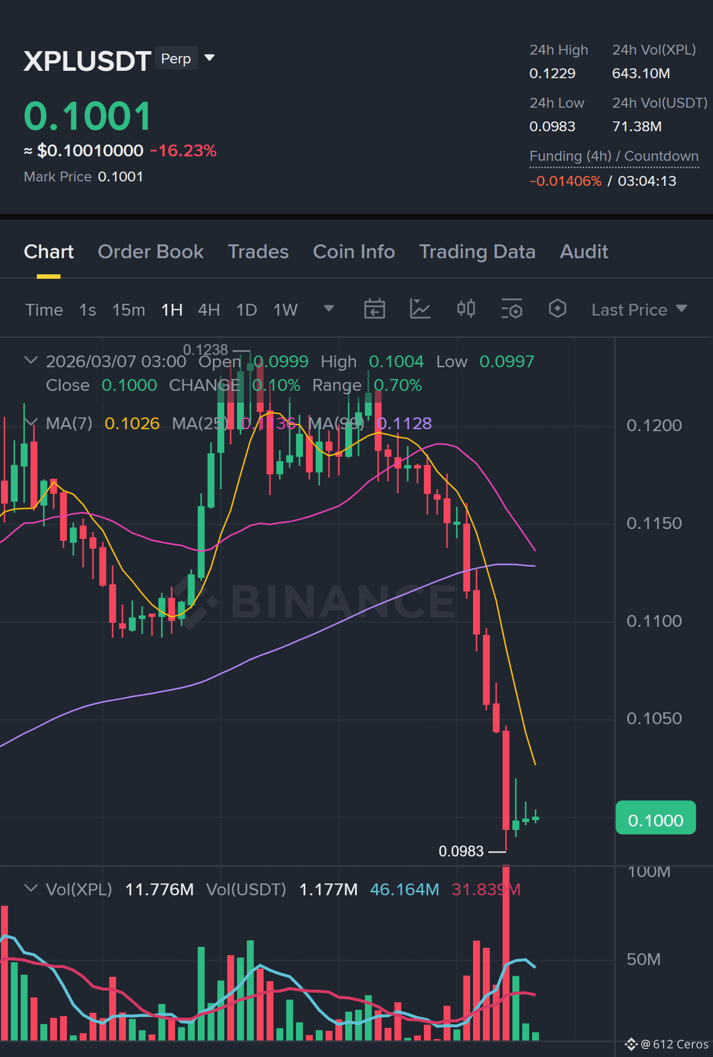Collapse the MA indicator legend chevron
This screenshot has height=1057, width=713.
(31, 422)
